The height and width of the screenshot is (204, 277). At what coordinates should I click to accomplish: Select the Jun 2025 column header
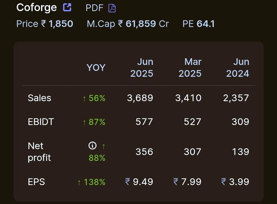pos(142,67)
